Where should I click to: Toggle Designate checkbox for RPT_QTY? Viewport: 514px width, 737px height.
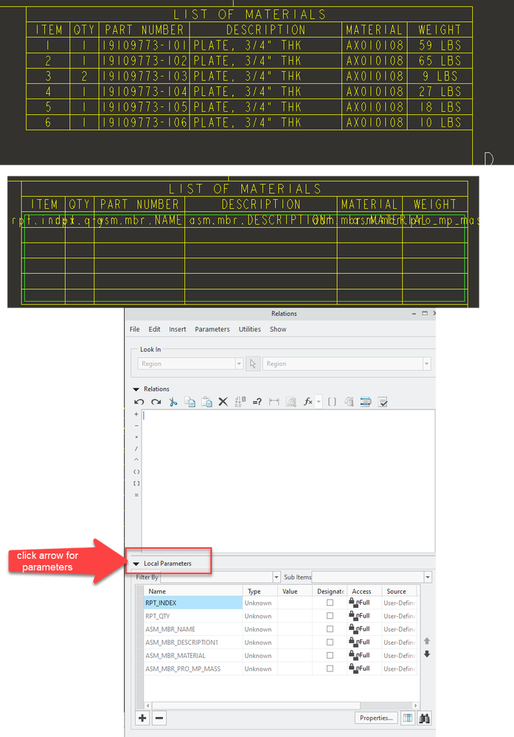330,616
